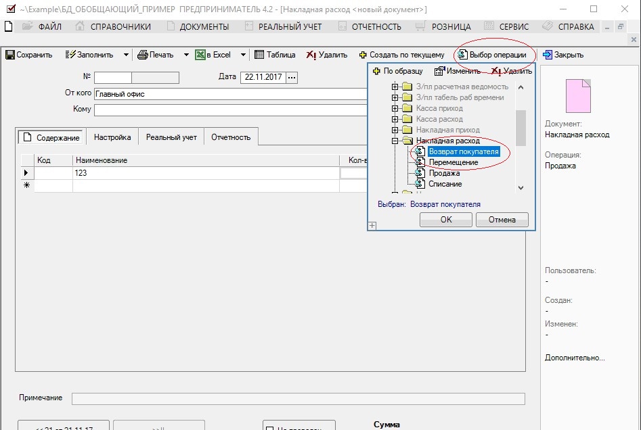Expand the Касса приход folder

(x=395, y=108)
